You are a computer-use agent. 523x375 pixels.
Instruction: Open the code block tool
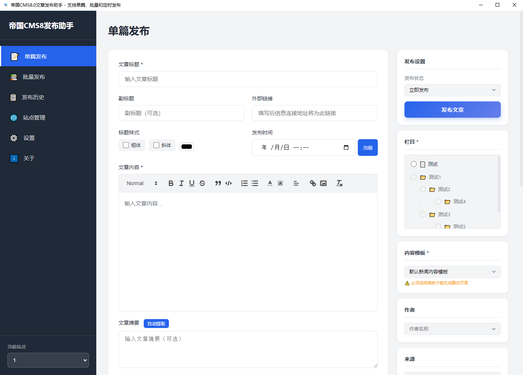[228, 183]
